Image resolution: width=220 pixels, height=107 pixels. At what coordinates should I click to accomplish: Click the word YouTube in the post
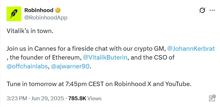click(177, 84)
